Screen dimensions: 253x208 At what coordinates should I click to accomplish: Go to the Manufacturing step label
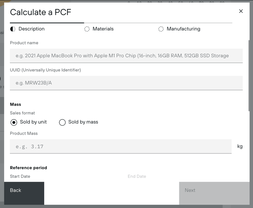point(184,29)
